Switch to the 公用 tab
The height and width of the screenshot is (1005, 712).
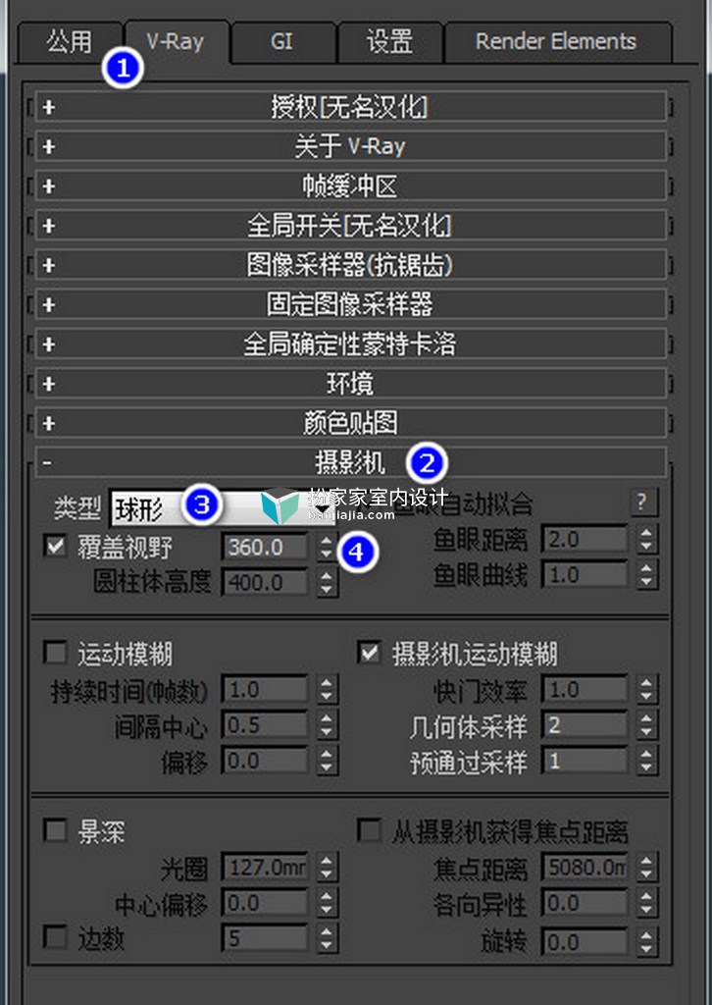pyautogui.click(x=70, y=42)
